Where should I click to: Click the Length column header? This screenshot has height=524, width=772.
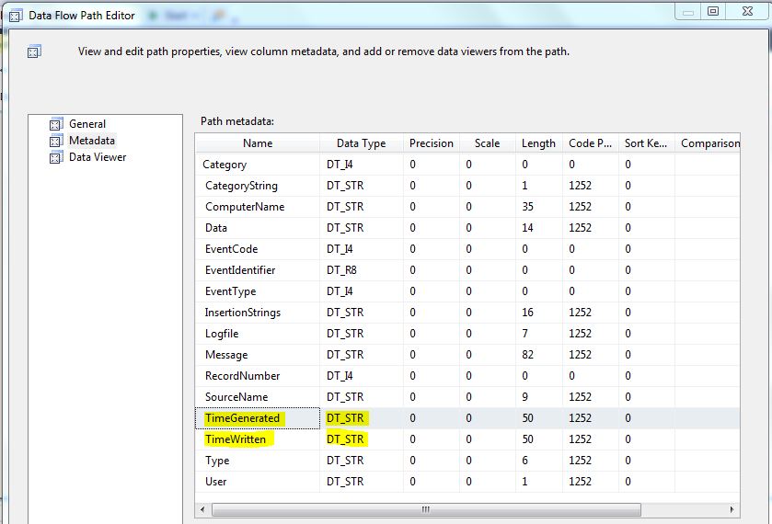coord(538,143)
